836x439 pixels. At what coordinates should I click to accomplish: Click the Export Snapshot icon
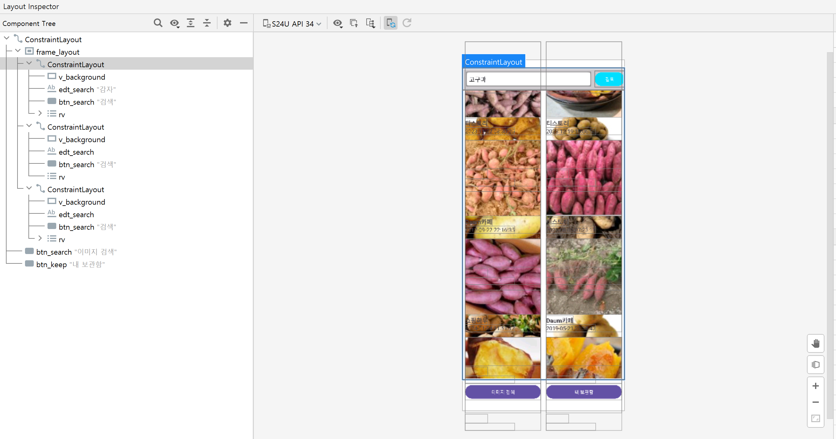tap(370, 23)
